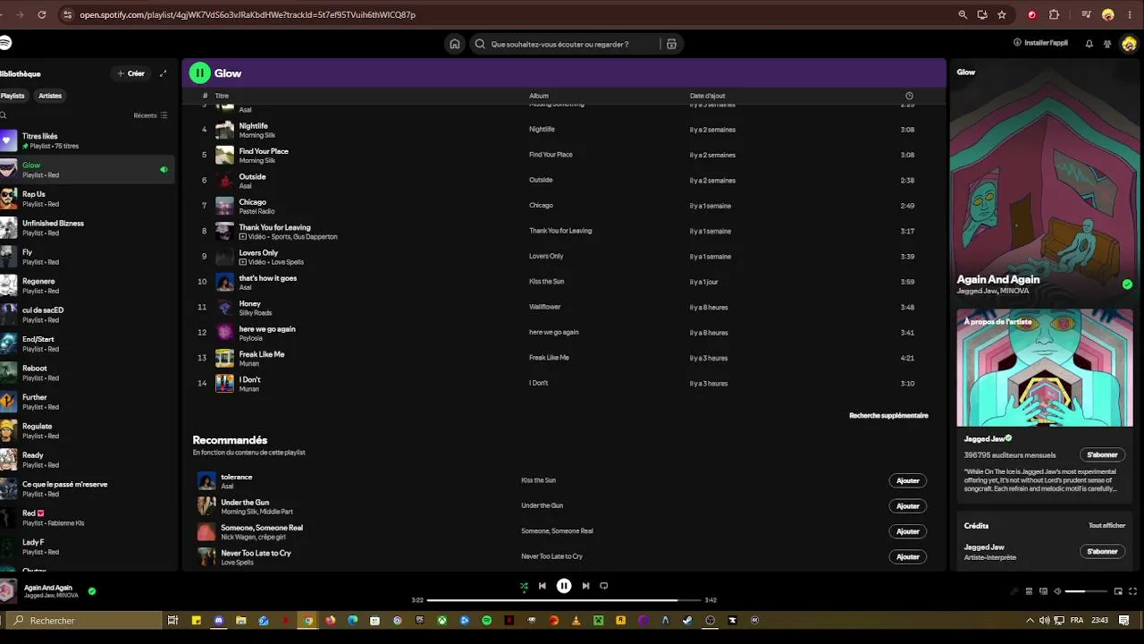Open the lyrics microphone icon

click(x=1014, y=591)
